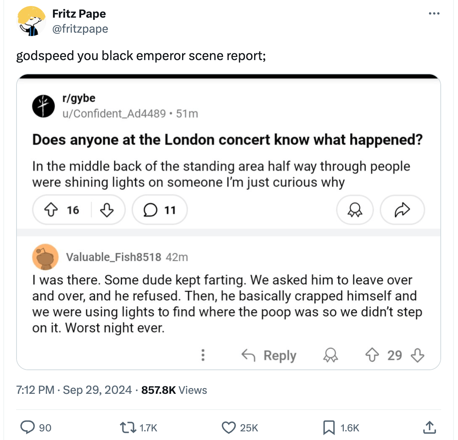Bookmark the tweet with 1.6K bookmarks
Viewport: 458px width, 440px height.
pos(329,427)
